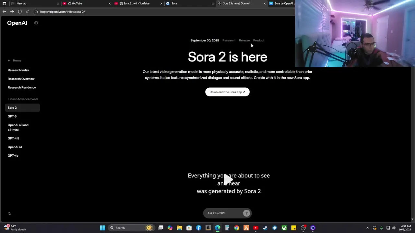Switch to the New tab tab
This screenshot has width=415, height=233.
35,3
